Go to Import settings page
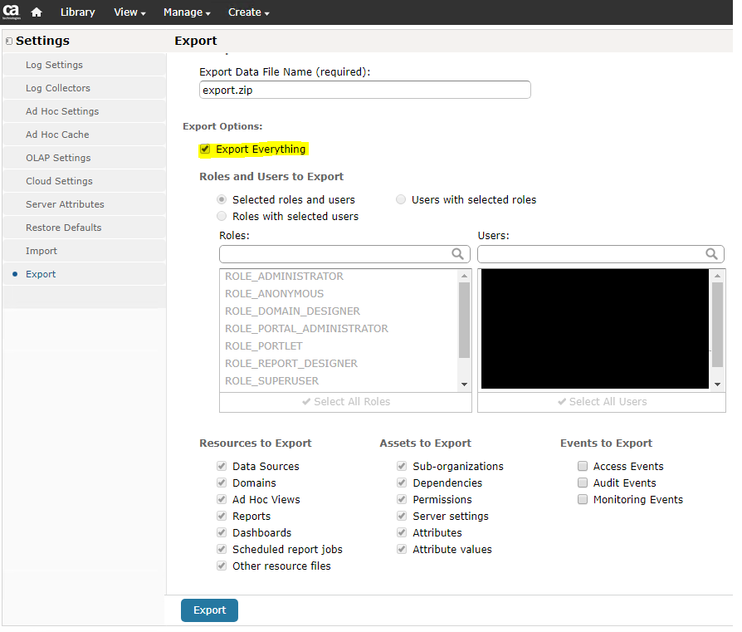This screenshot has width=742, height=632. [x=41, y=251]
